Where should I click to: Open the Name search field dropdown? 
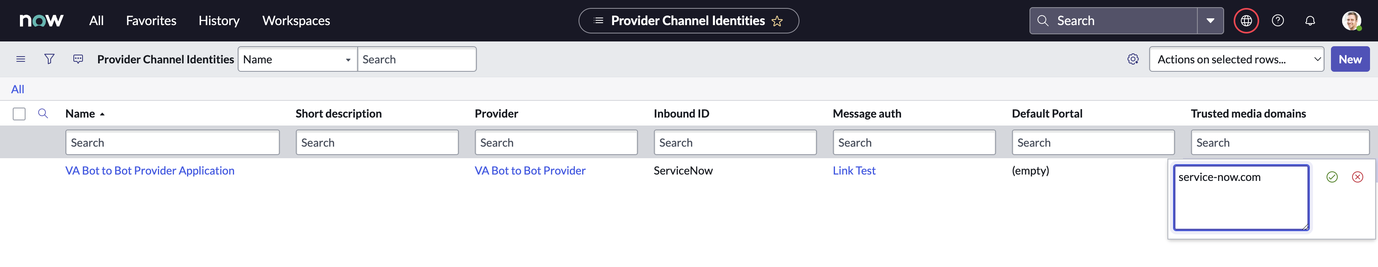[x=297, y=59]
